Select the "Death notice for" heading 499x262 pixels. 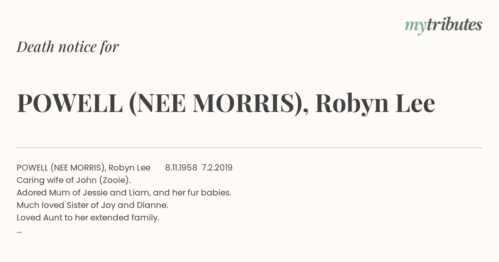68,47
